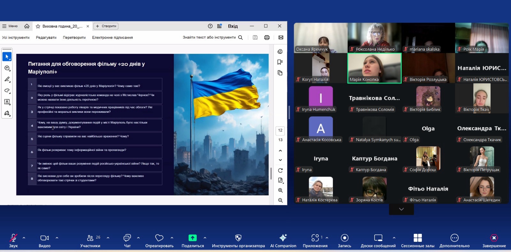Open the Перетворити menu
The image size is (511, 252).
[x=74, y=38]
